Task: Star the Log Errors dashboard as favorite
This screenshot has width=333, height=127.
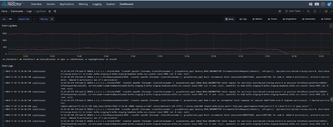Action: tap(50, 11)
